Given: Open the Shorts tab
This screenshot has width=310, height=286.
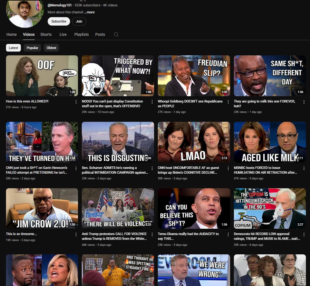Looking at the screenshot, I should tap(46, 34).
